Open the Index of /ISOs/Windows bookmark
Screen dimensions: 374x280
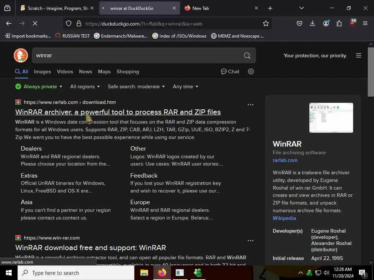pos(179,36)
